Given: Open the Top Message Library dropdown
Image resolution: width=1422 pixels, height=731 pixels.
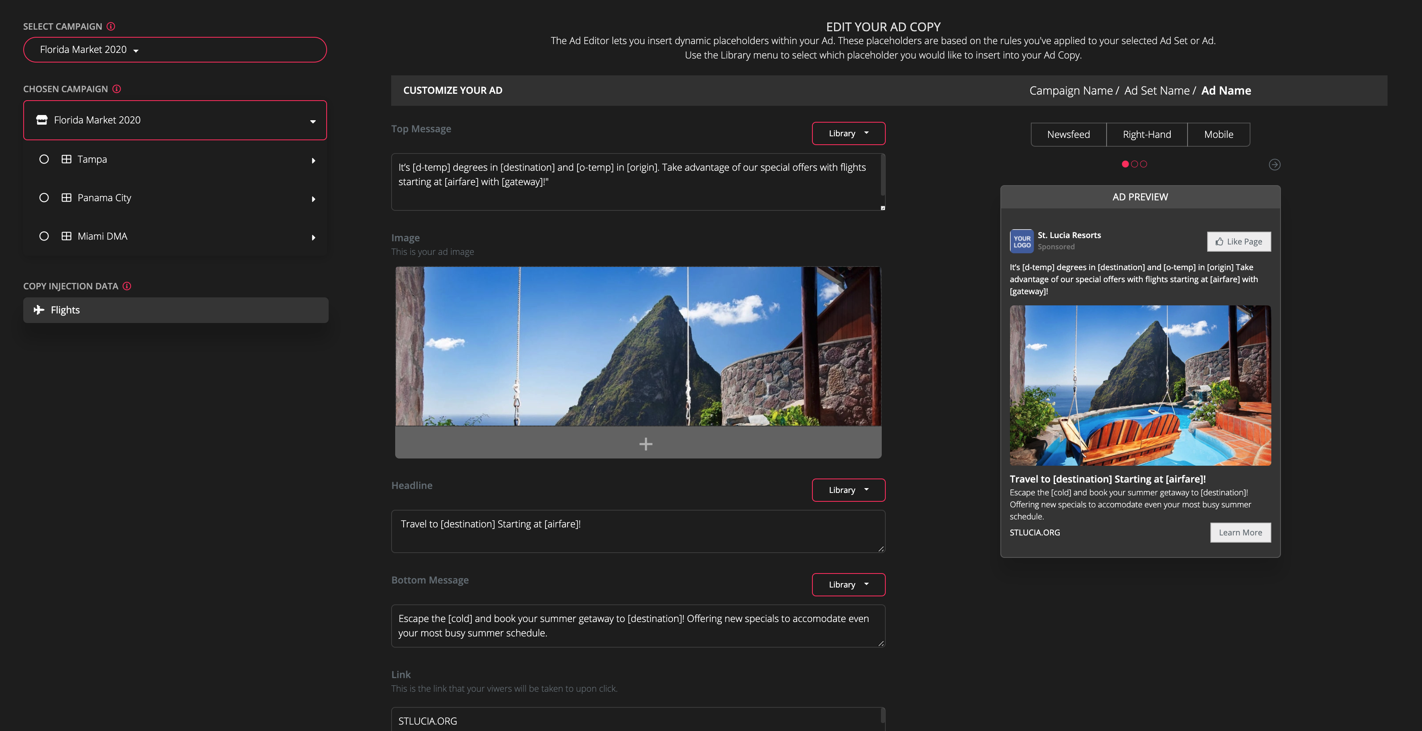Looking at the screenshot, I should point(848,133).
